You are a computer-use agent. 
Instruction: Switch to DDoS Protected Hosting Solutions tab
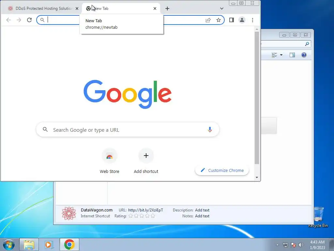click(43, 8)
